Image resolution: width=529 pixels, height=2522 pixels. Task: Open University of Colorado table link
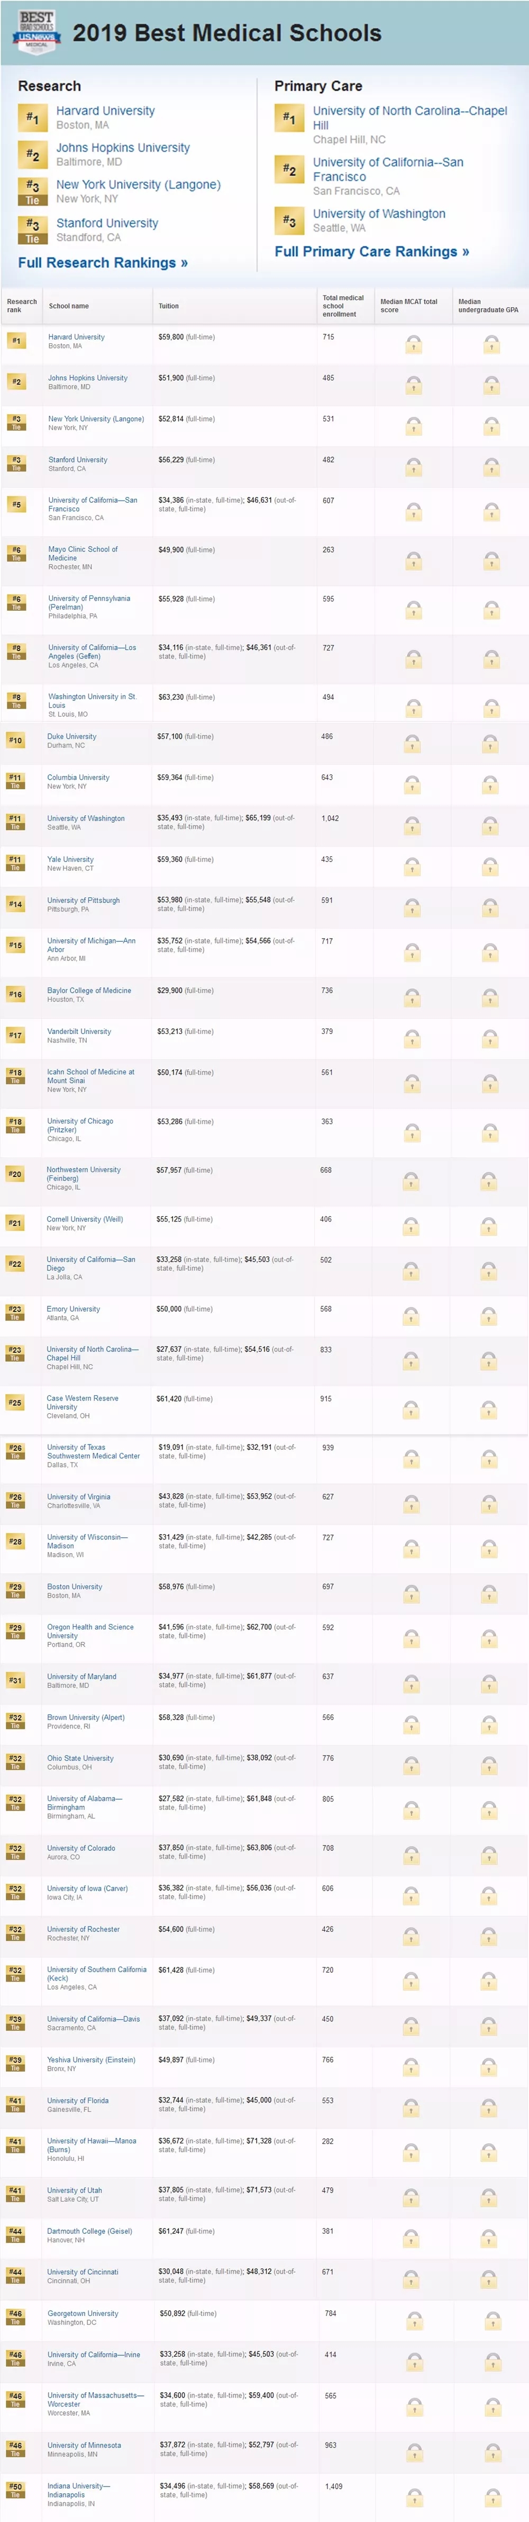(x=80, y=1848)
